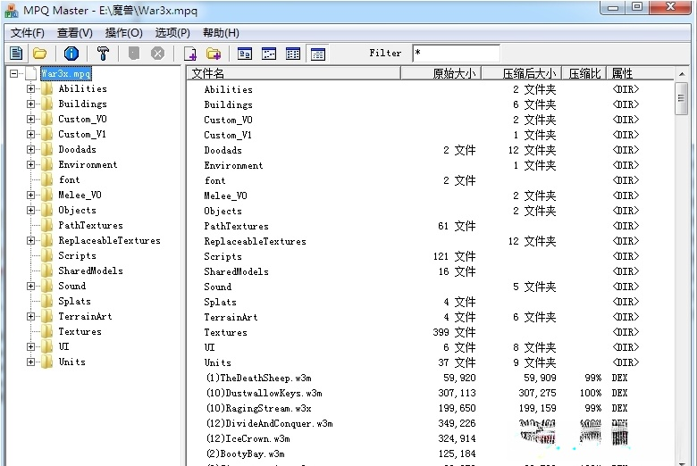
Task: Select ReplaceableTextures row in file list
Action: tap(431, 242)
